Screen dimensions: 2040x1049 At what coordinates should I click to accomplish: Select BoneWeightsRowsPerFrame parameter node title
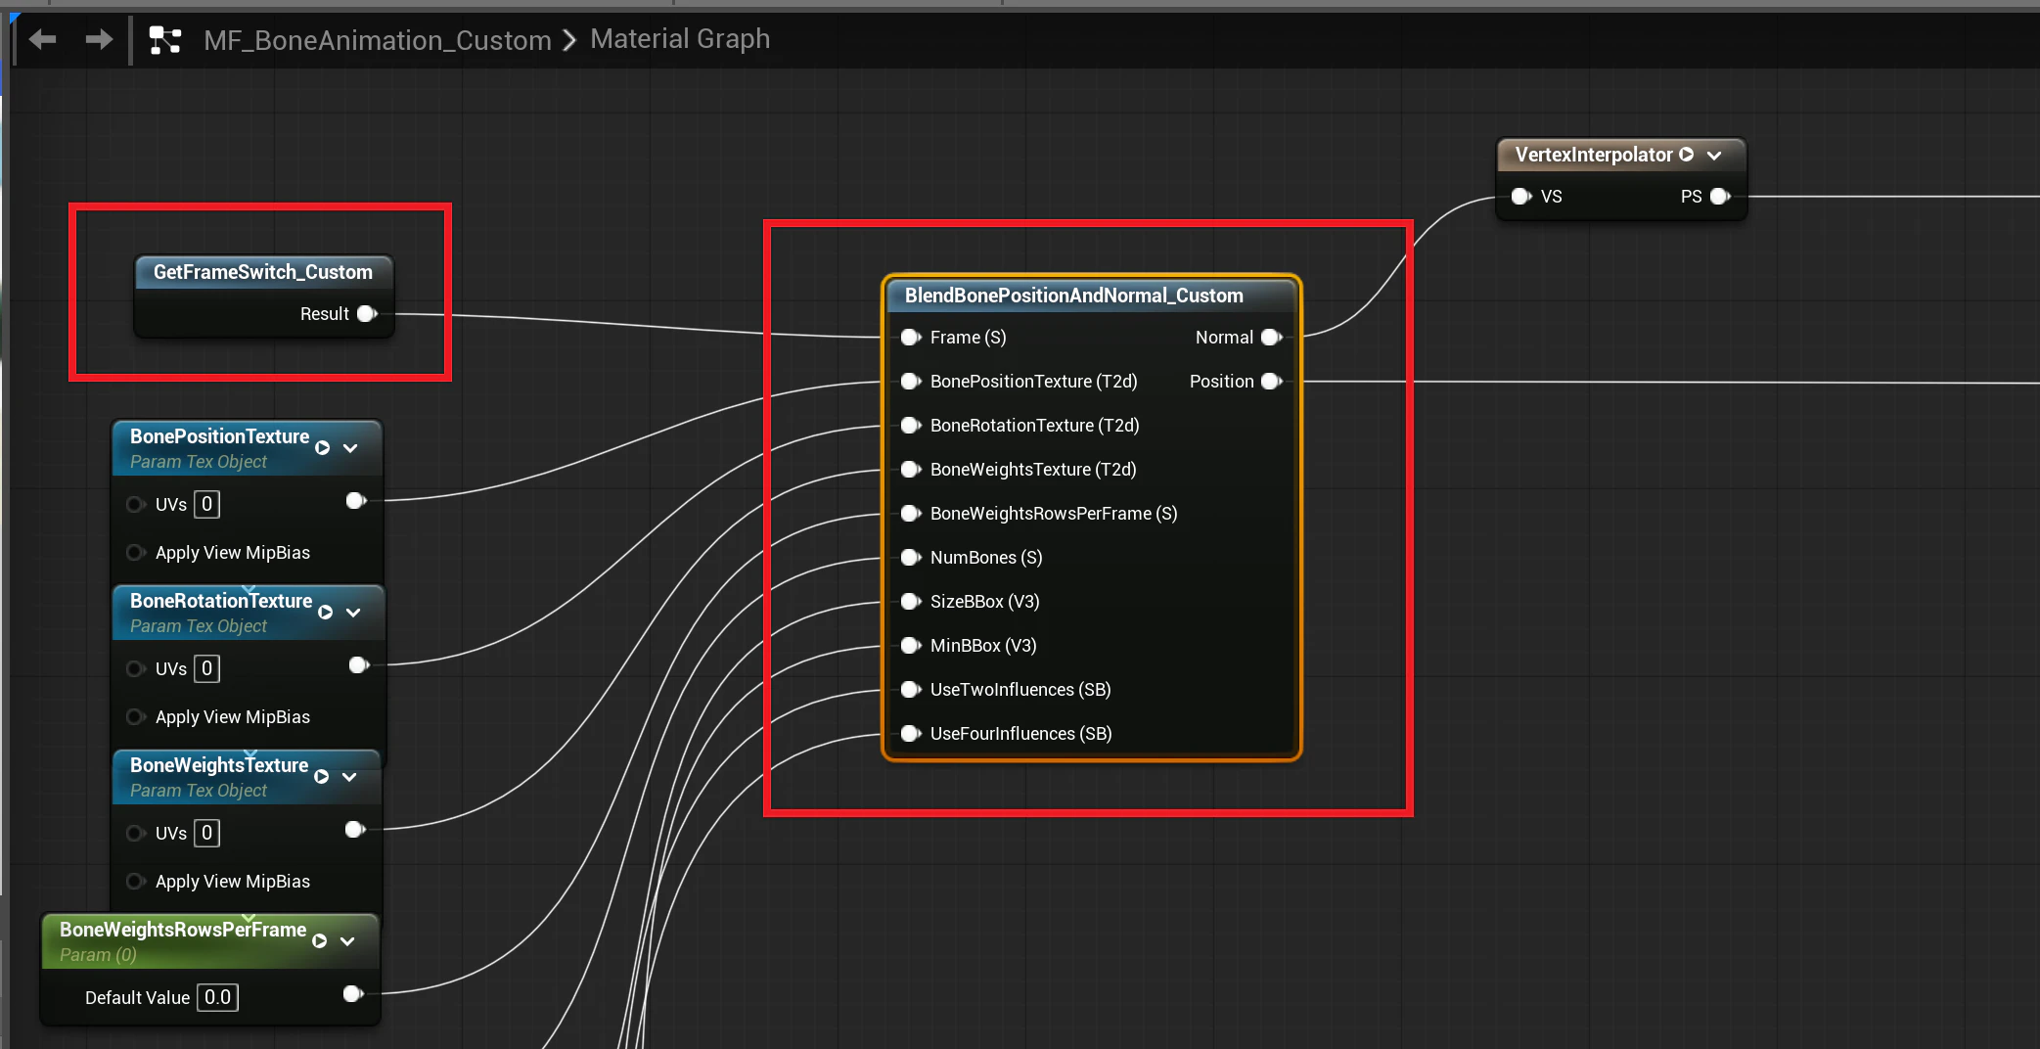click(183, 930)
